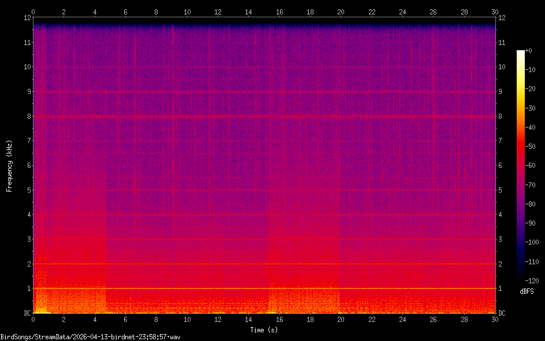Click the 5 kHz label on the right axis
Viewport: 545px width, 341px height.
pos(501,190)
